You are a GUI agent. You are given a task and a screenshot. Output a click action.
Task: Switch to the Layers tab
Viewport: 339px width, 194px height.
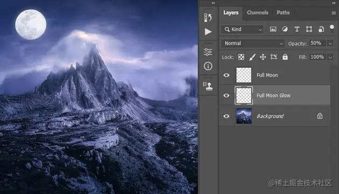(x=231, y=12)
